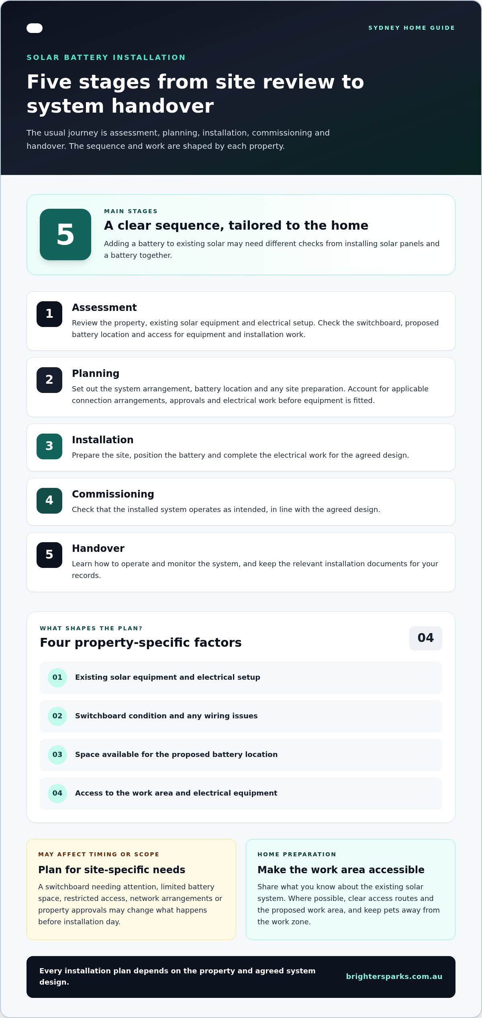This screenshot has width=482, height=1018.
Task: Open the Plan for site-specific needs card
Action: coord(131,889)
